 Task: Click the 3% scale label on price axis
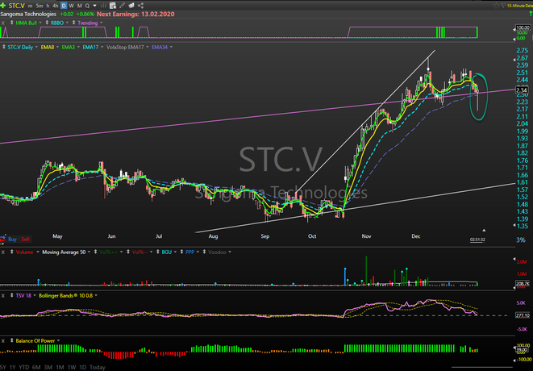[521, 240]
